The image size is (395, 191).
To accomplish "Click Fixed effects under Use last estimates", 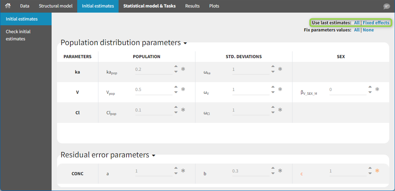I will pos(376,23).
